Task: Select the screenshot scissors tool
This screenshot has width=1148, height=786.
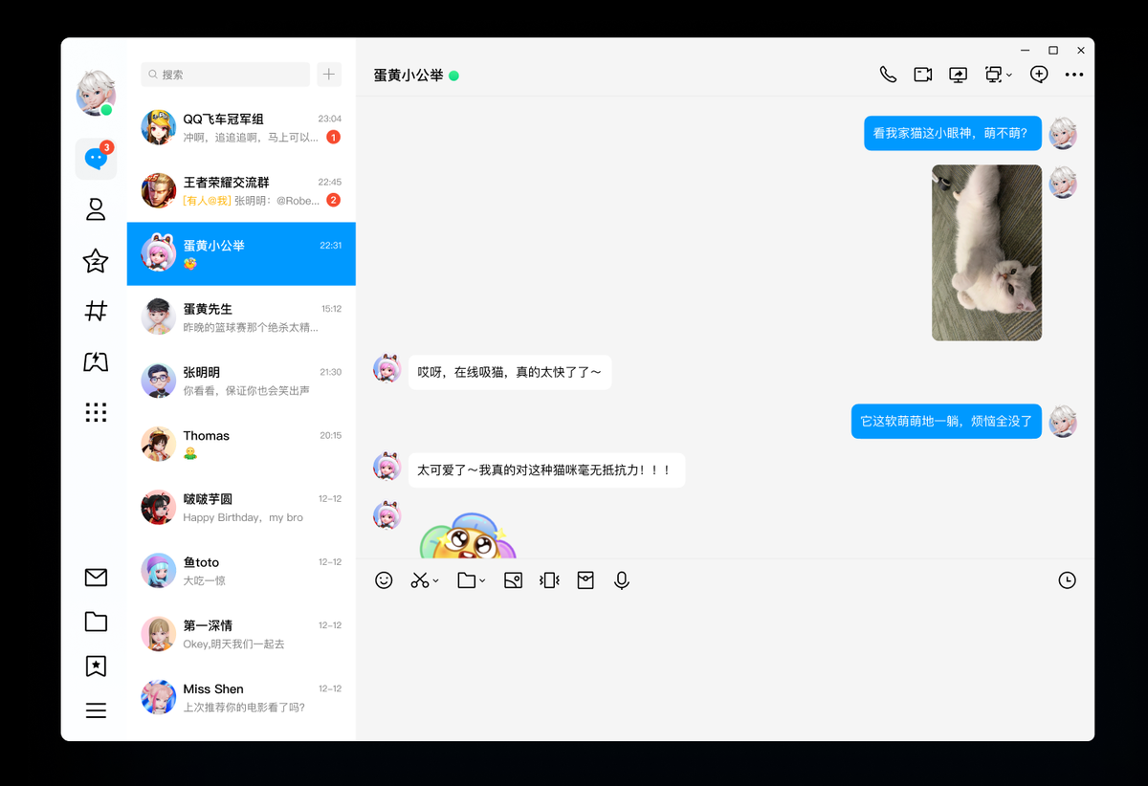Action: point(420,580)
